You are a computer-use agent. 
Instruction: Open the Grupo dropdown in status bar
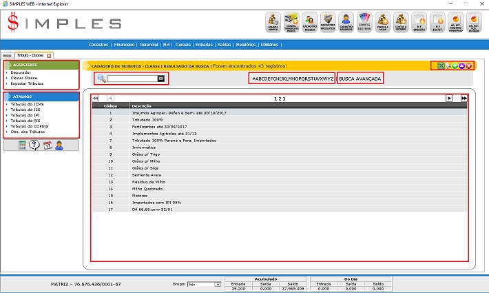pos(205,283)
